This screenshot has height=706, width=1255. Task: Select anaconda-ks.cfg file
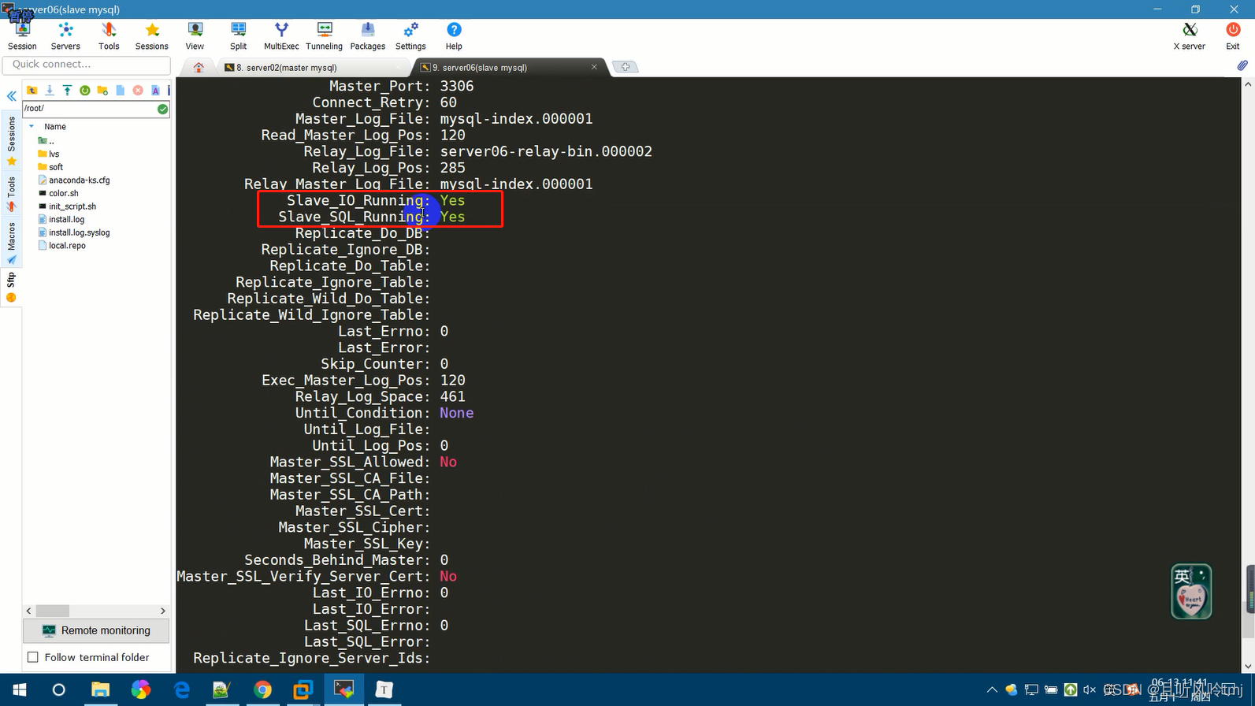click(74, 180)
